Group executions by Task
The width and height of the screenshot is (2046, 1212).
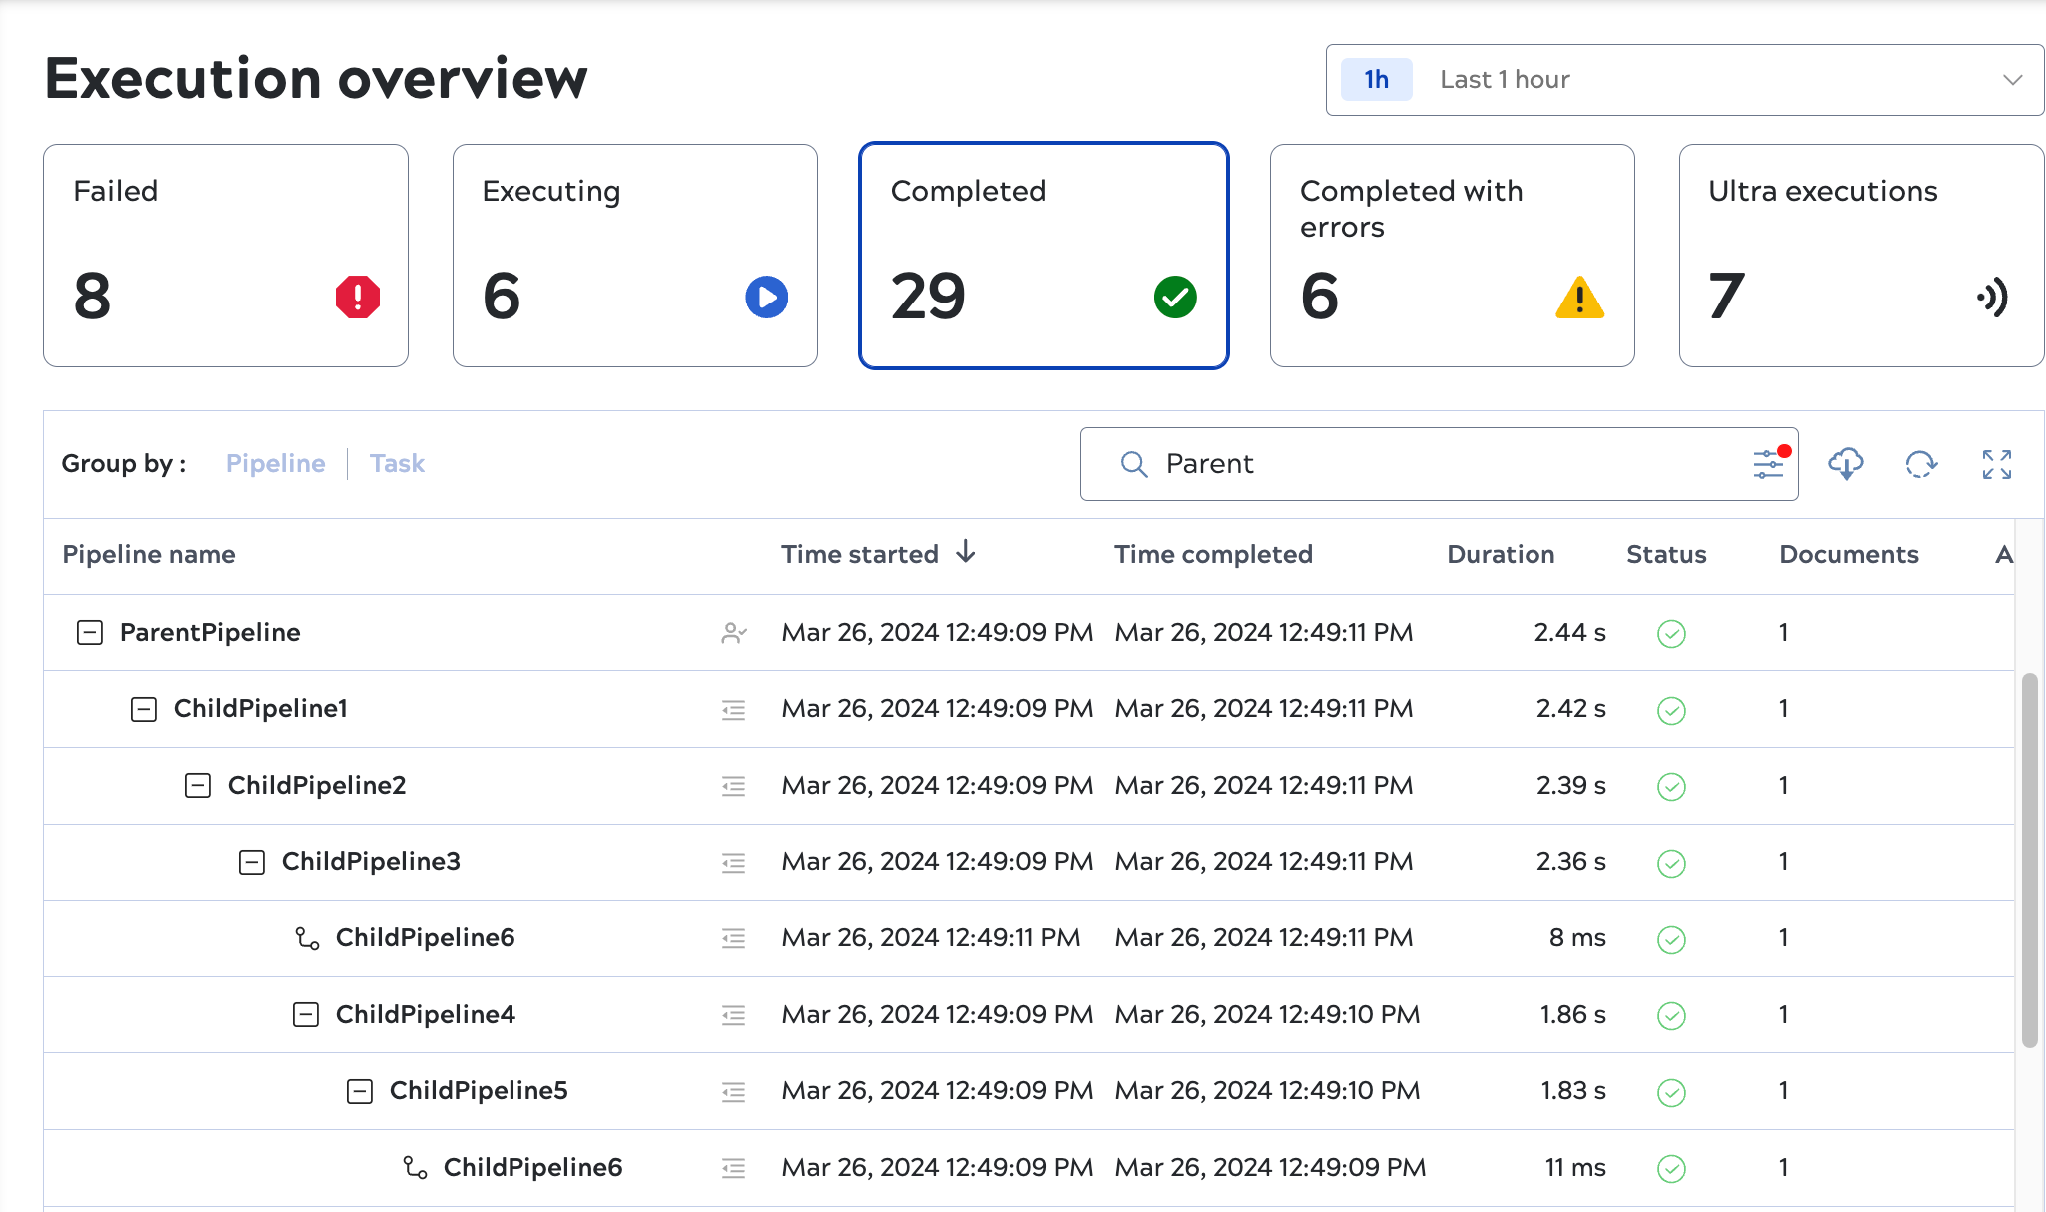click(397, 464)
